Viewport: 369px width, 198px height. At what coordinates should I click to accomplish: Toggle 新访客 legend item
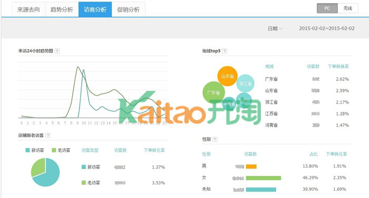point(35,150)
